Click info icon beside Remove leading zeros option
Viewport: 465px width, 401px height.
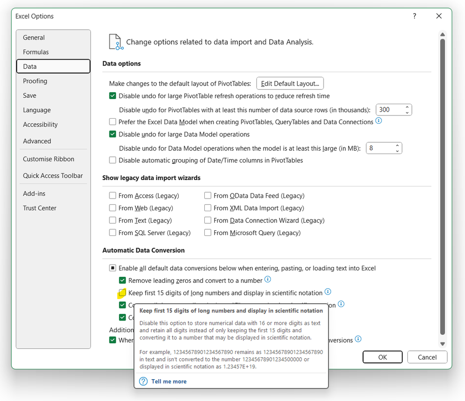coord(268,280)
